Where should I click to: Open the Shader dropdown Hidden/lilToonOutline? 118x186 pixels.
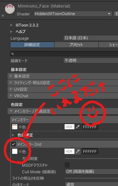73,14
